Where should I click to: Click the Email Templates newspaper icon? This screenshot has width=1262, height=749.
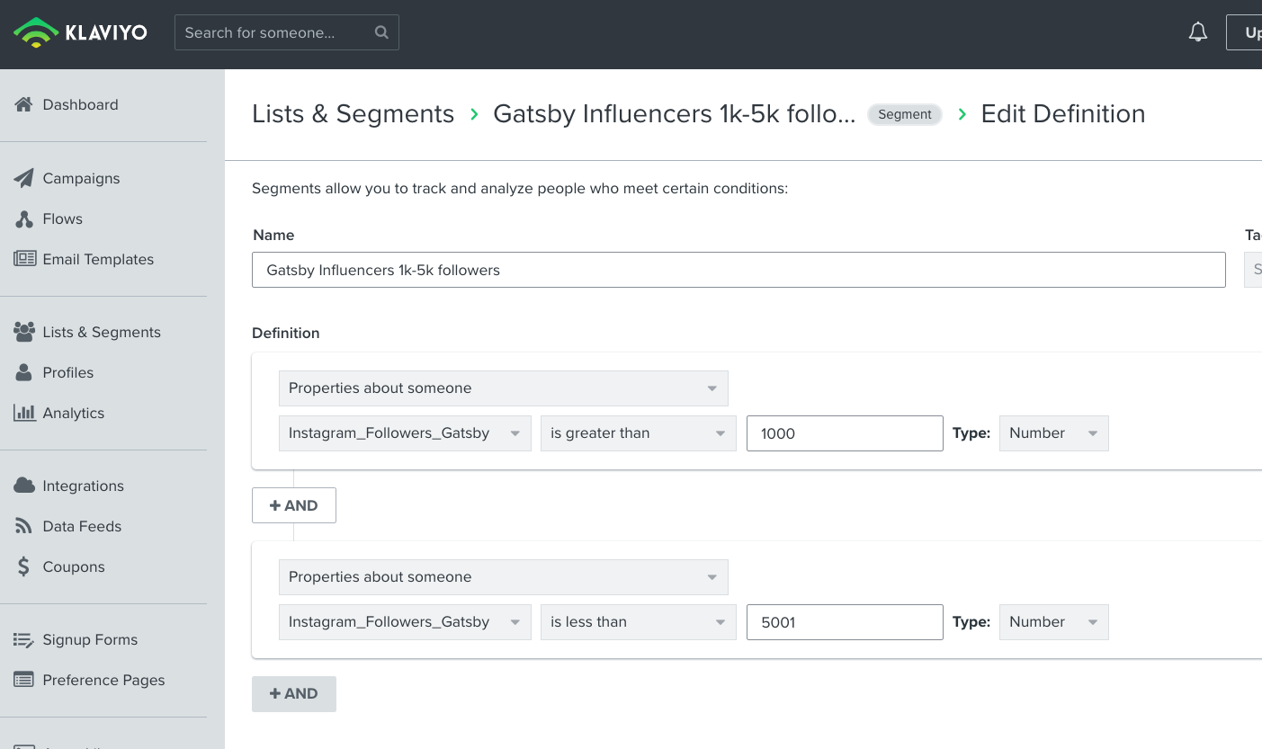tap(24, 259)
